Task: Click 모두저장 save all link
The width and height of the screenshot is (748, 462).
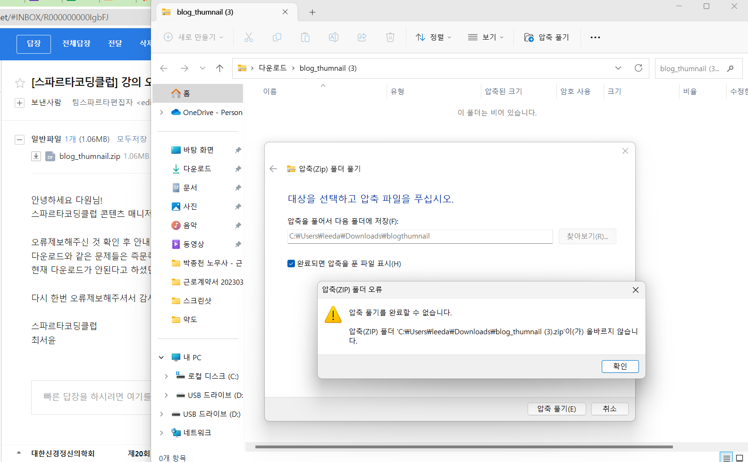Action: [x=132, y=139]
